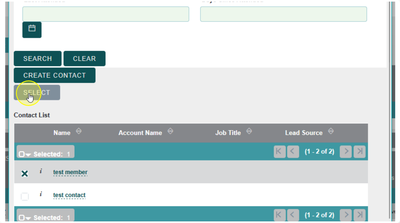Go to last page in top pagination

tap(360, 152)
